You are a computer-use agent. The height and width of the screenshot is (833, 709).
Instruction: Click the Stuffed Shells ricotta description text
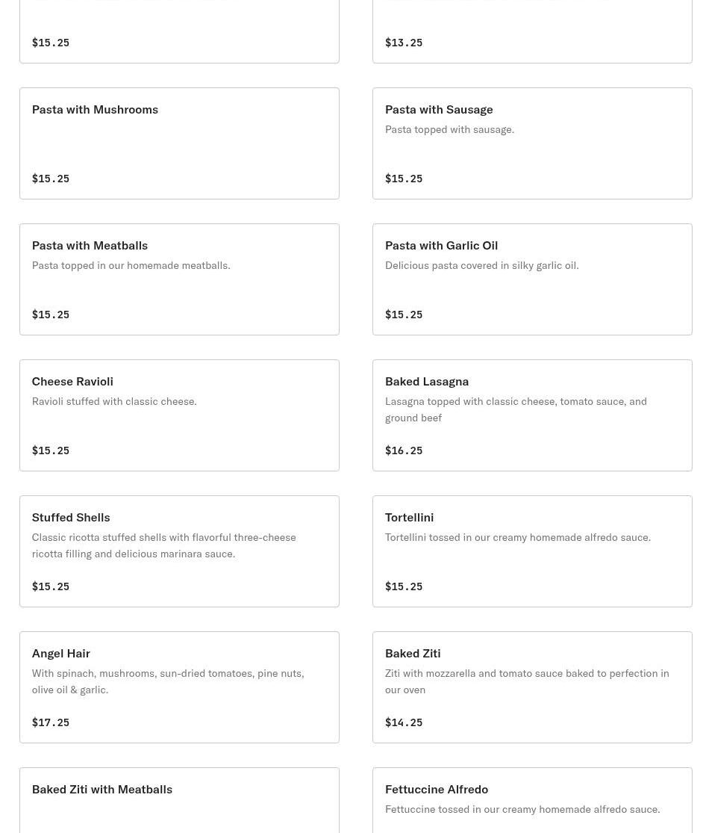(164, 545)
